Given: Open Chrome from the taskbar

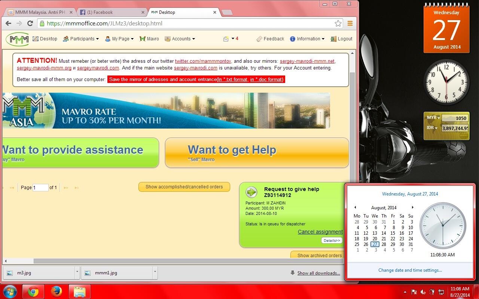Looking at the screenshot, I should pyautogui.click(x=33, y=292).
